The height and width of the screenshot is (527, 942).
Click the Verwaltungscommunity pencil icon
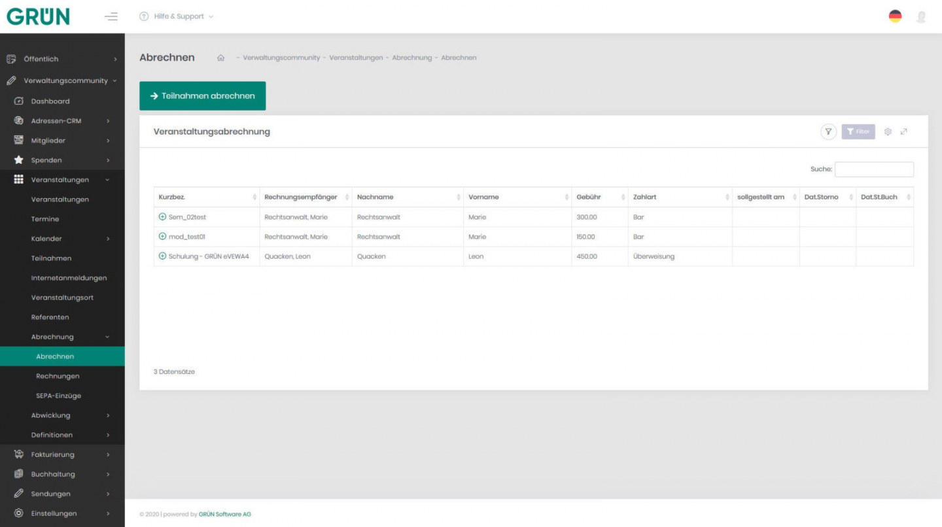[x=11, y=80]
